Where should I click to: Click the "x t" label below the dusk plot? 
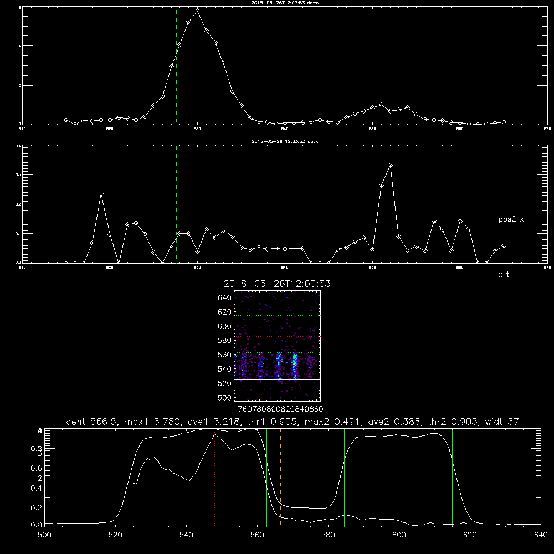pyautogui.click(x=504, y=275)
